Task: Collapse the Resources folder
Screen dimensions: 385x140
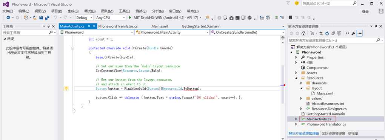Action: point(296,78)
